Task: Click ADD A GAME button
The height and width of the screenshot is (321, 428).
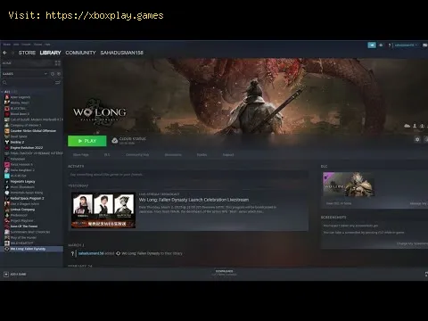Action: tap(15, 275)
